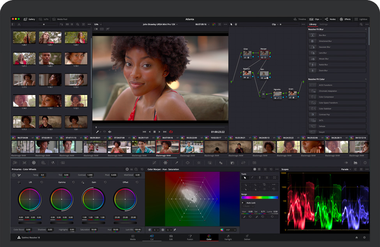Reset the Lift color wheel
The image size is (380, 247).
tap(42, 182)
